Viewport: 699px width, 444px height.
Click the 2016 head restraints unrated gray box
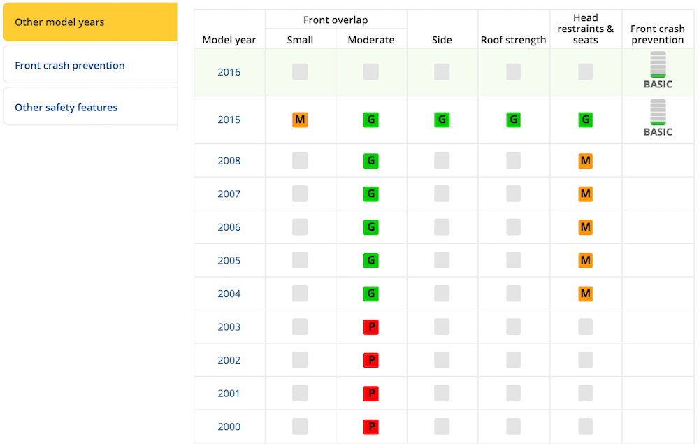pyautogui.click(x=585, y=72)
